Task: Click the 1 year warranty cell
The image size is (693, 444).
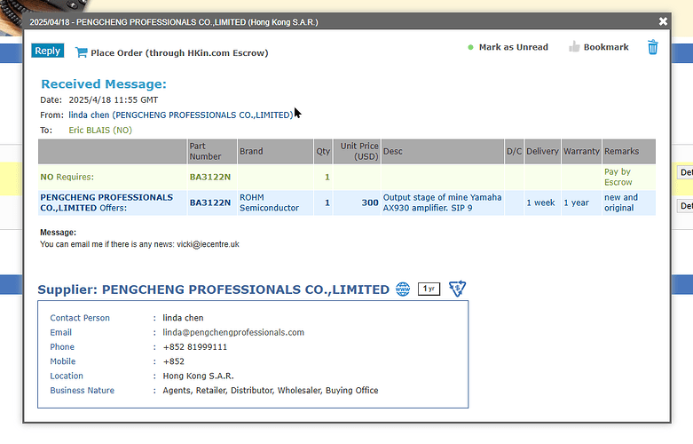Action: point(581,203)
